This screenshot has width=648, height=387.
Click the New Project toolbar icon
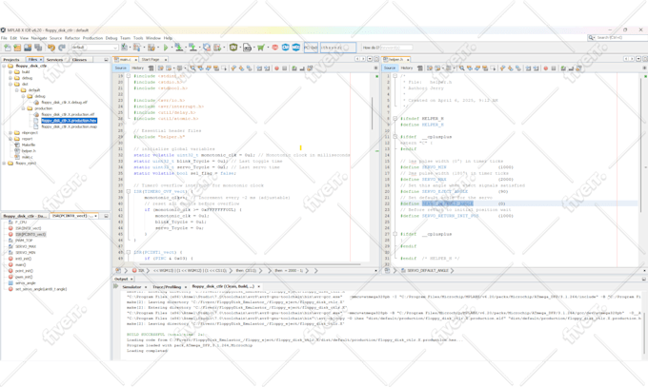pyautogui.click(x=17, y=48)
